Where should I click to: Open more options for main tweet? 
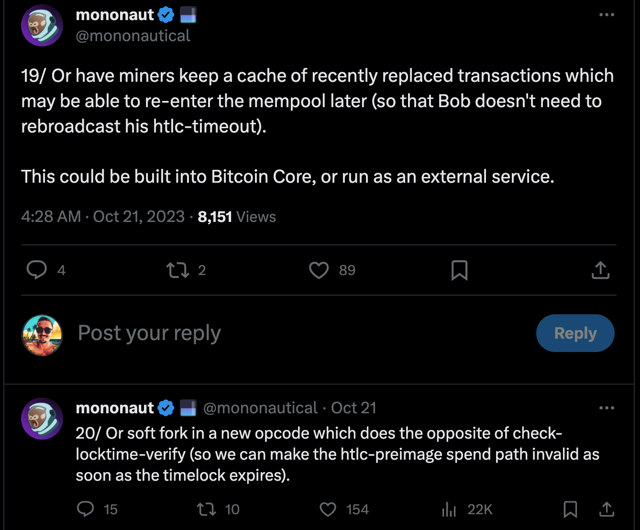(x=607, y=15)
